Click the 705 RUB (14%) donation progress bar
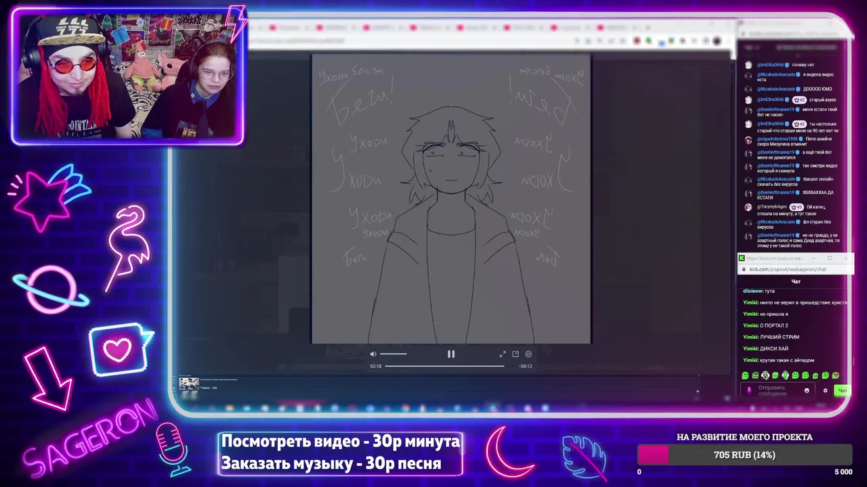867x487 pixels. [x=744, y=455]
